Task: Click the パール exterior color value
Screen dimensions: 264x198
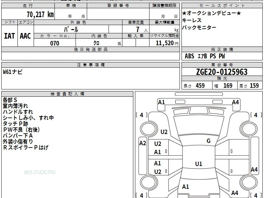Action: (x=71, y=29)
